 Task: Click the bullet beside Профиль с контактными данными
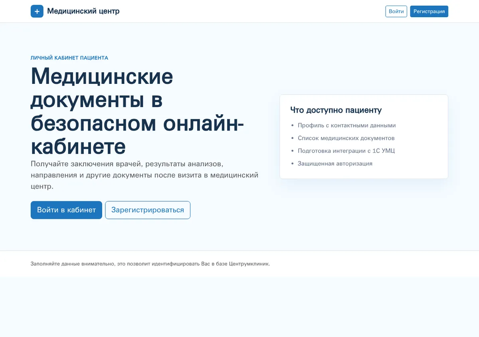[x=293, y=125]
